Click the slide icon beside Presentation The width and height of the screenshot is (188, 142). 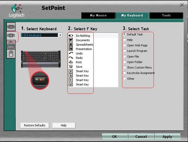pyautogui.click(x=71, y=49)
